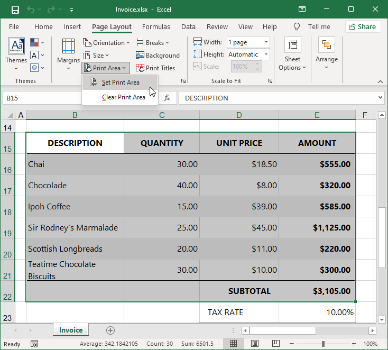The image size is (388, 350).
Task: Switch to Normal view in status bar
Action: click(x=233, y=344)
